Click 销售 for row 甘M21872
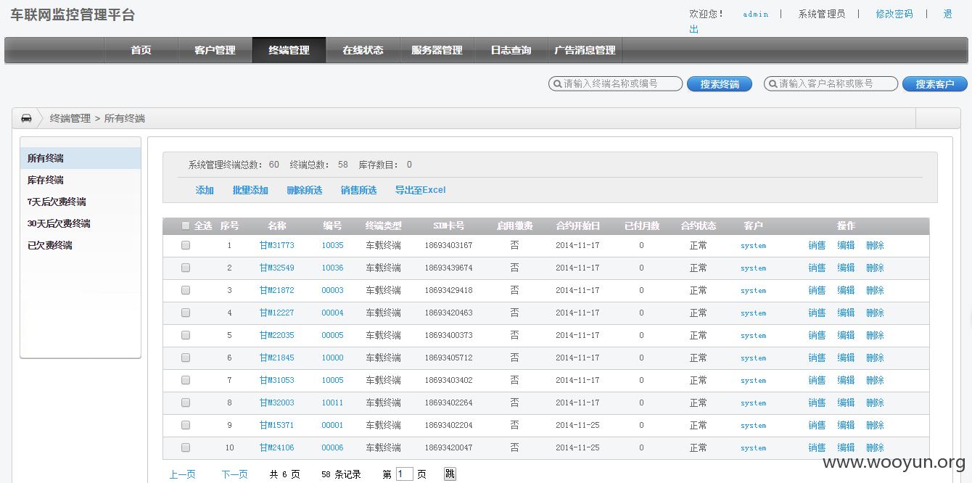This screenshot has height=483, width=972. click(817, 290)
